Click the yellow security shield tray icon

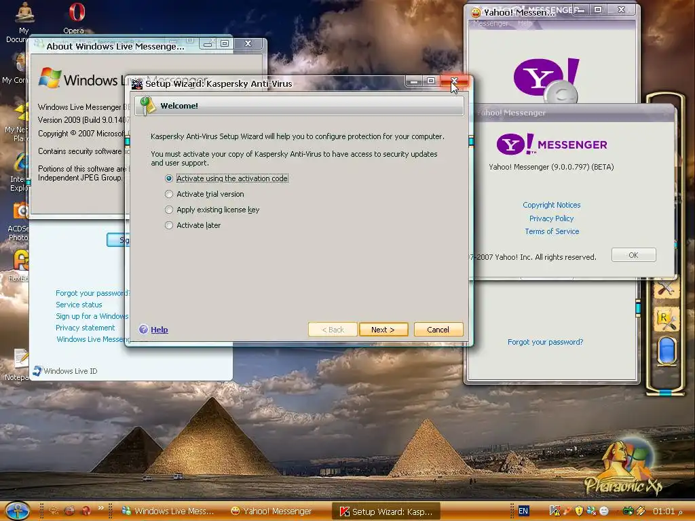tap(579, 512)
